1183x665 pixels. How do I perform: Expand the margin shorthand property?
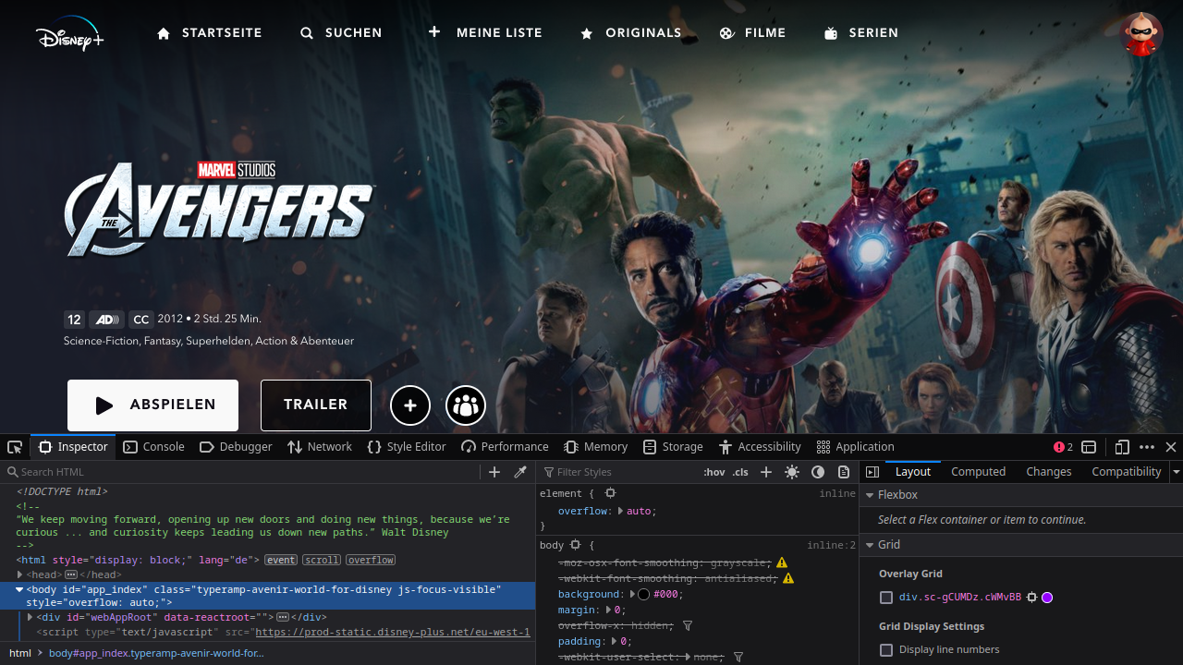point(608,611)
